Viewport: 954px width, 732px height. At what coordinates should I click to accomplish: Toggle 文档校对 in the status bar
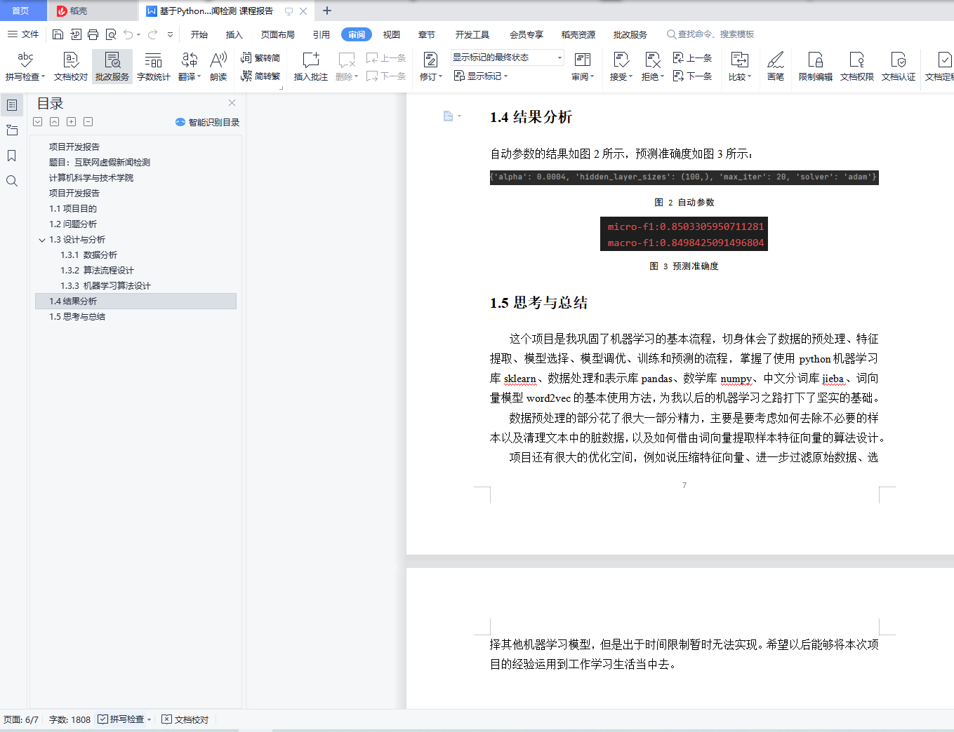click(185, 719)
